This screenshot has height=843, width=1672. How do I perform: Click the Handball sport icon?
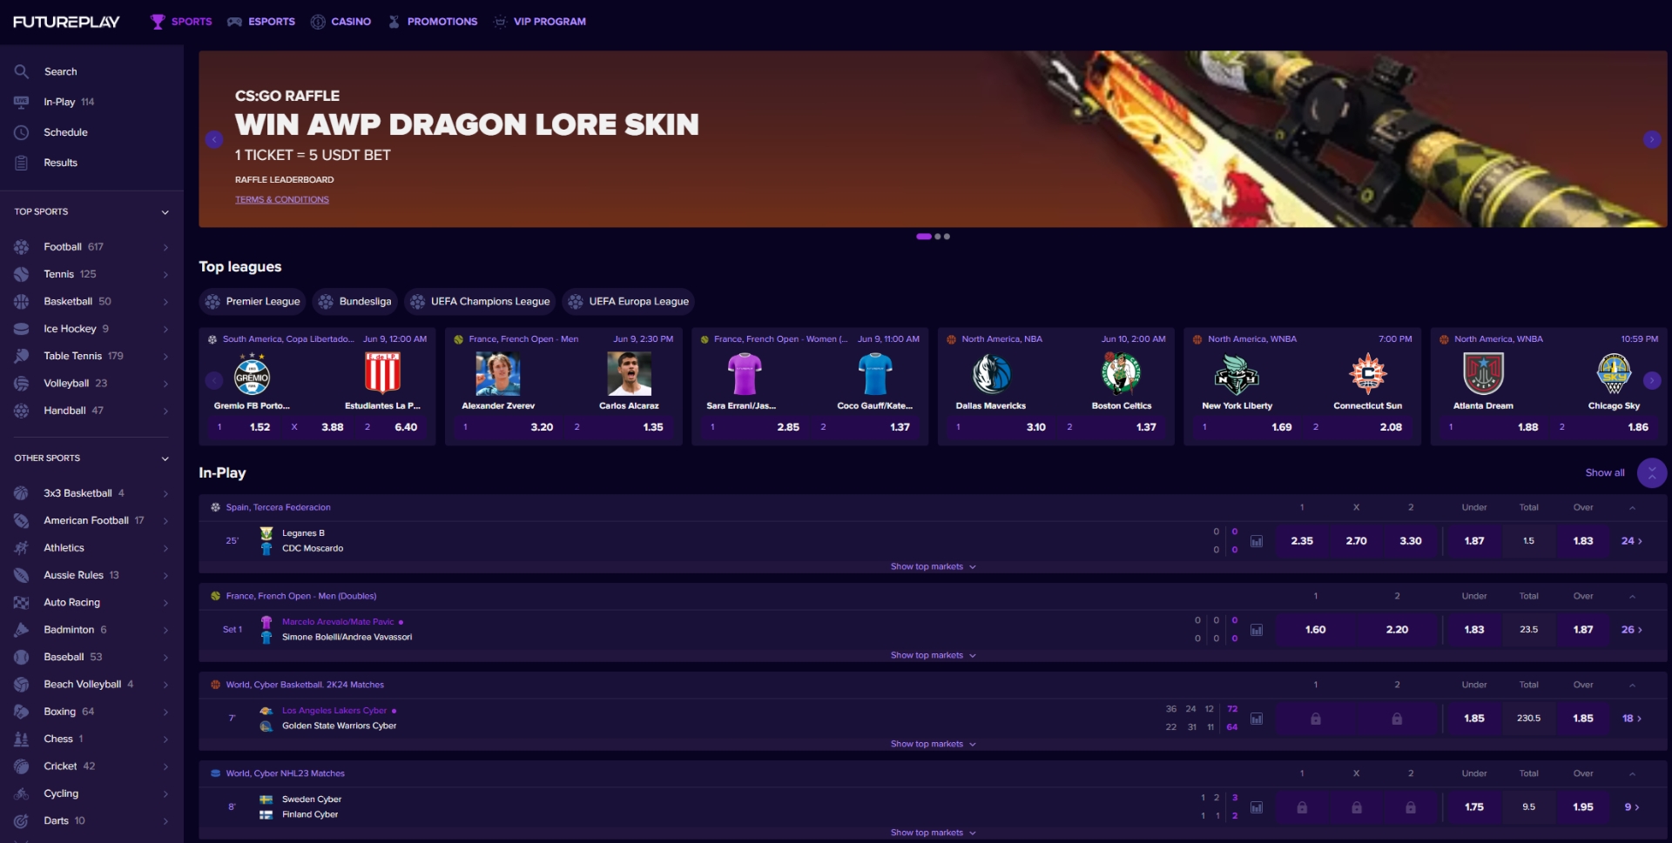tap(22, 411)
